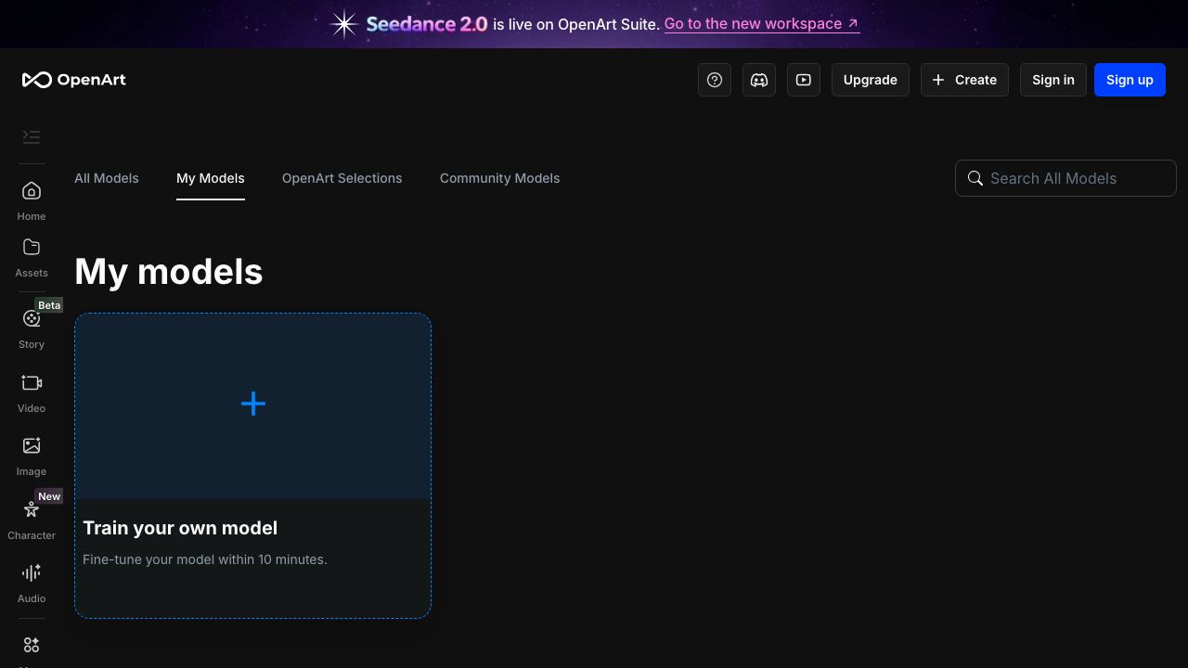Open the Discord community icon

pyautogui.click(x=759, y=80)
